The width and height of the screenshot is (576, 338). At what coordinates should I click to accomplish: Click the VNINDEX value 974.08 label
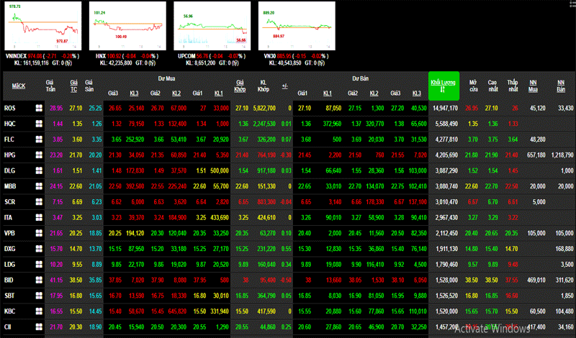point(35,56)
